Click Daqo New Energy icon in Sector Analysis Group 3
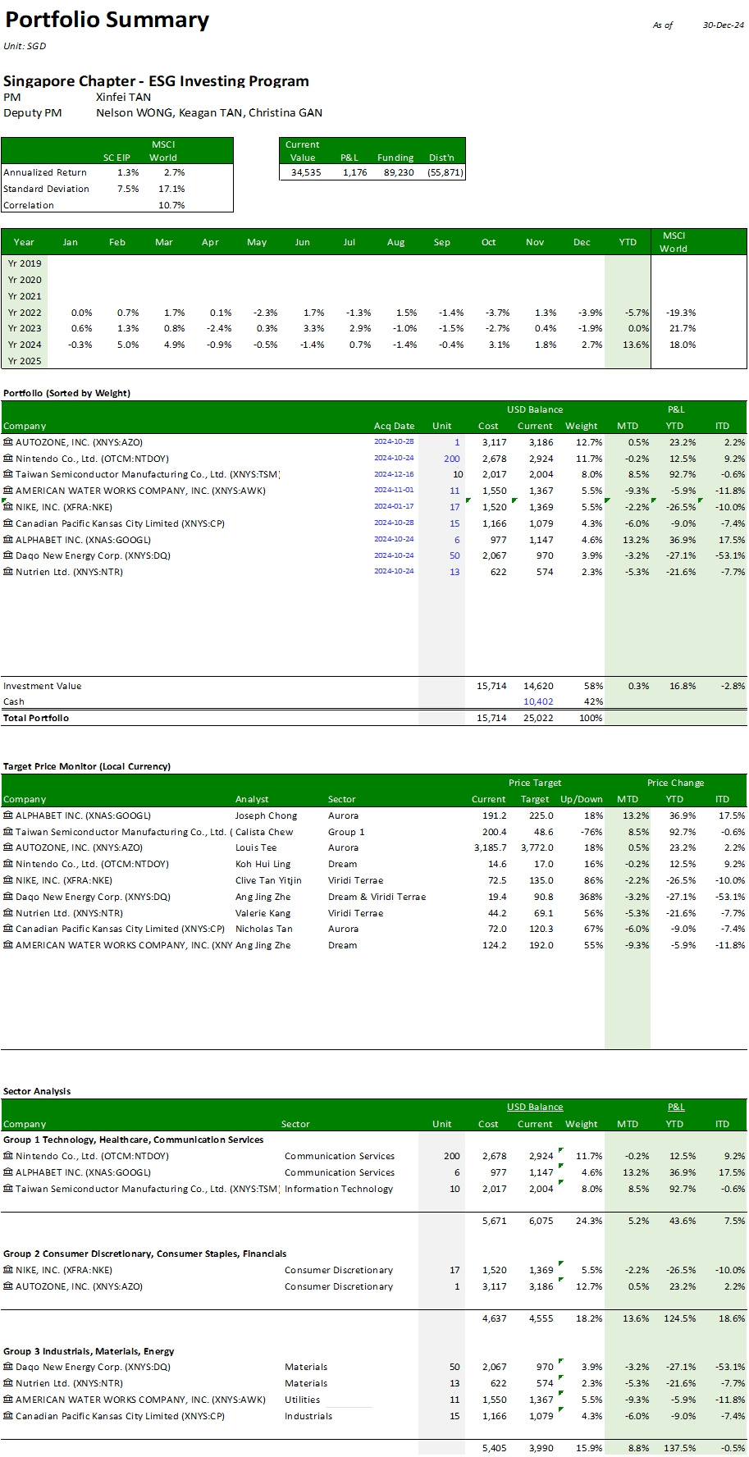The width and height of the screenshot is (749, 1457). click(8, 1367)
